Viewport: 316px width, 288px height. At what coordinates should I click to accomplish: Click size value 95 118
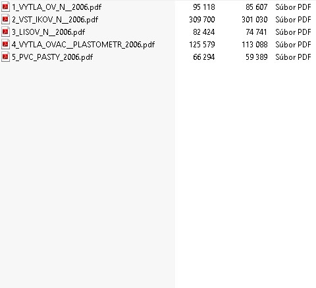click(204, 7)
